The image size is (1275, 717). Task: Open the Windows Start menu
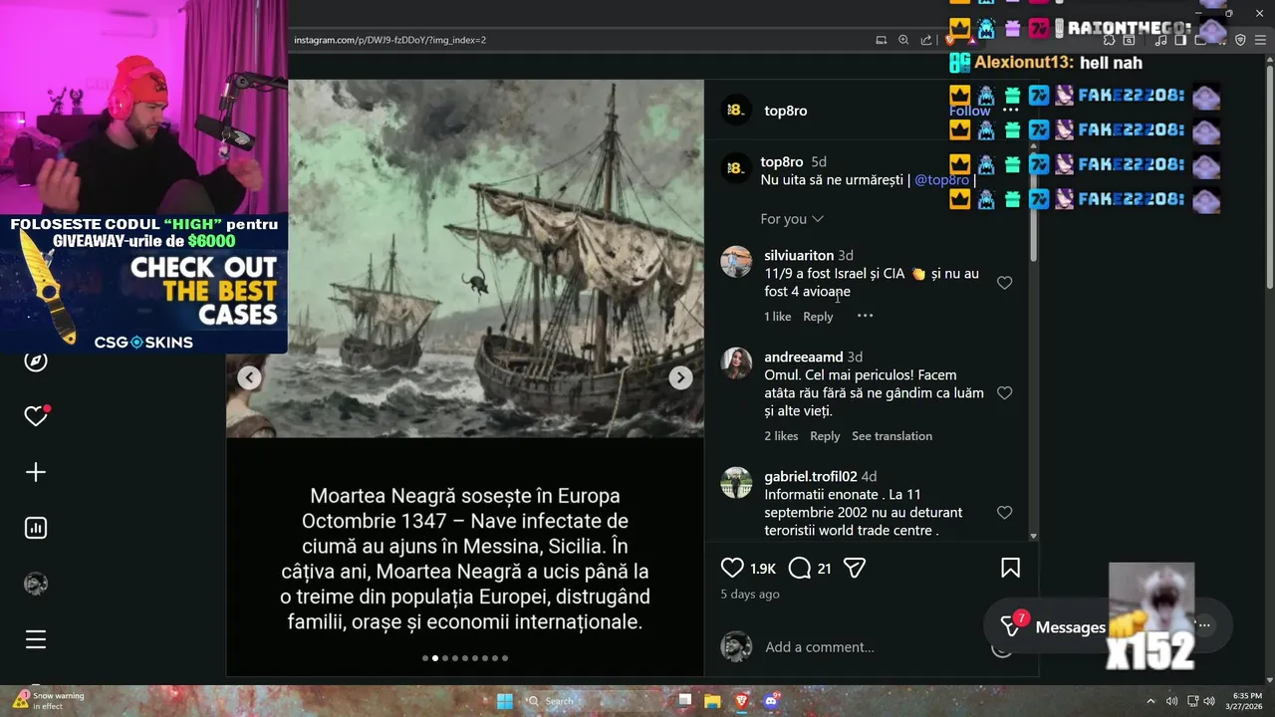505,701
